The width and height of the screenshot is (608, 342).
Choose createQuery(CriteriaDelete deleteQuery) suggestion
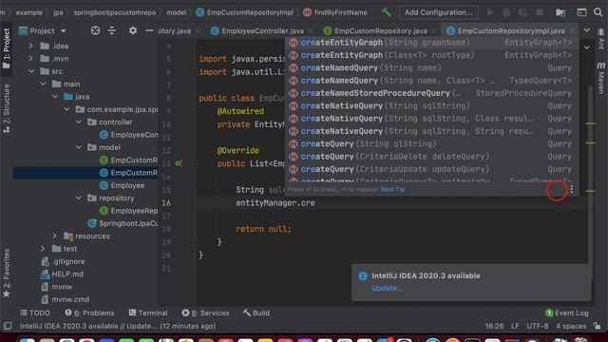pos(431,157)
